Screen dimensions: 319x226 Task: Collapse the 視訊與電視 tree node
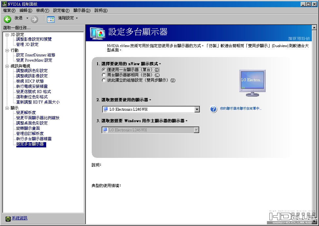point(7,66)
